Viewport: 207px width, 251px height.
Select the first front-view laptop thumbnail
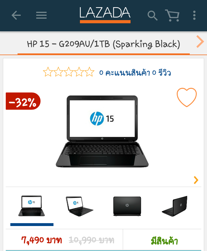32,206
